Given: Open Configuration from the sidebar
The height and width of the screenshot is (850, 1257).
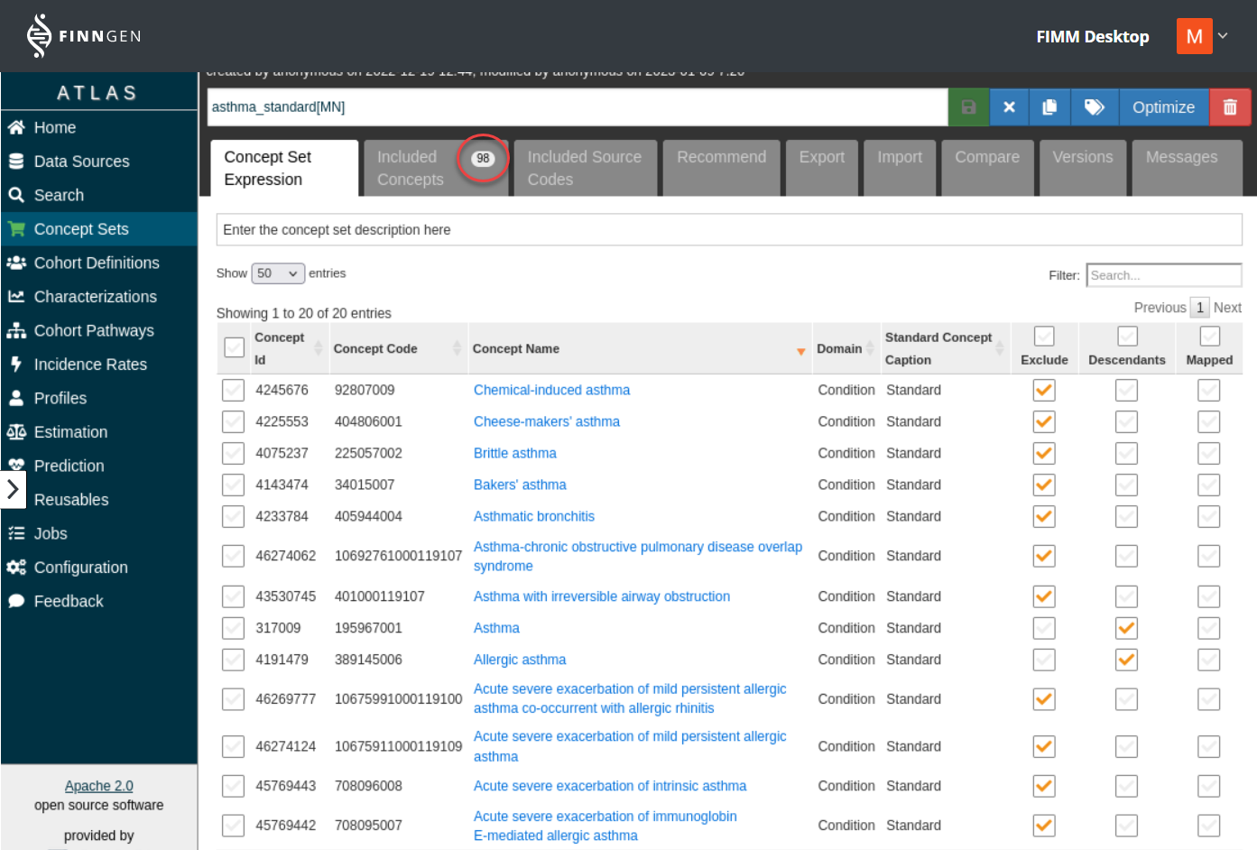Looking at the screenshot, I should point(80,568).
